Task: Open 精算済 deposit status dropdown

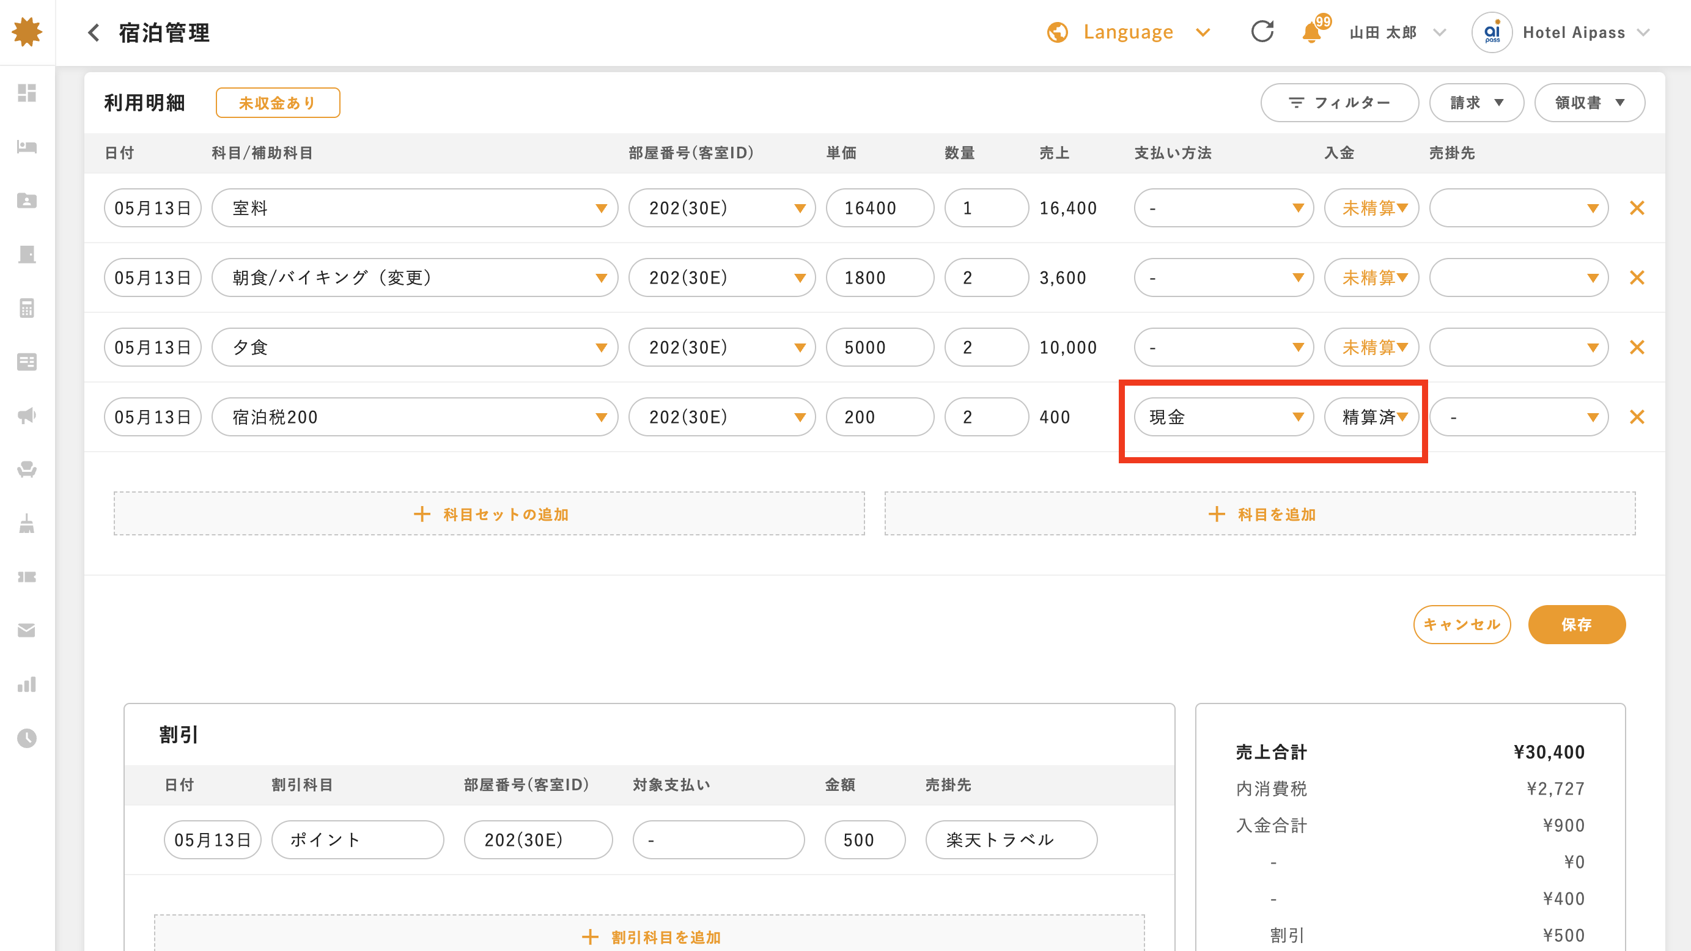Action: [x=1371, y=417]
